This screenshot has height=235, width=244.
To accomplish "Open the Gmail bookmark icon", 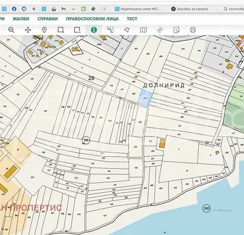I will tap(63, 9).
